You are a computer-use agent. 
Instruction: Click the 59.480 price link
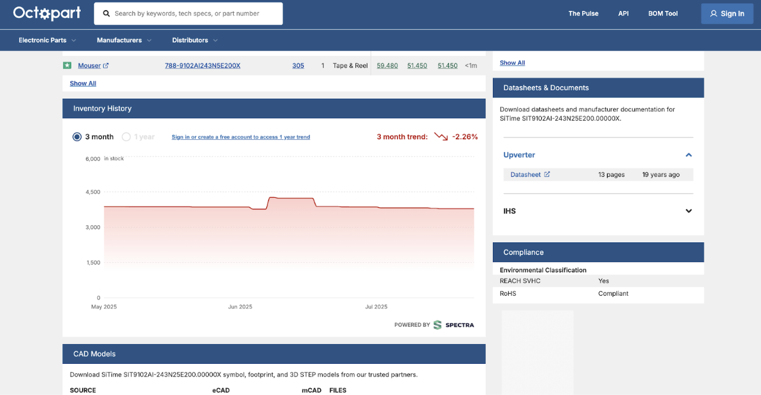pyautogui.click(x=387, y=66)
